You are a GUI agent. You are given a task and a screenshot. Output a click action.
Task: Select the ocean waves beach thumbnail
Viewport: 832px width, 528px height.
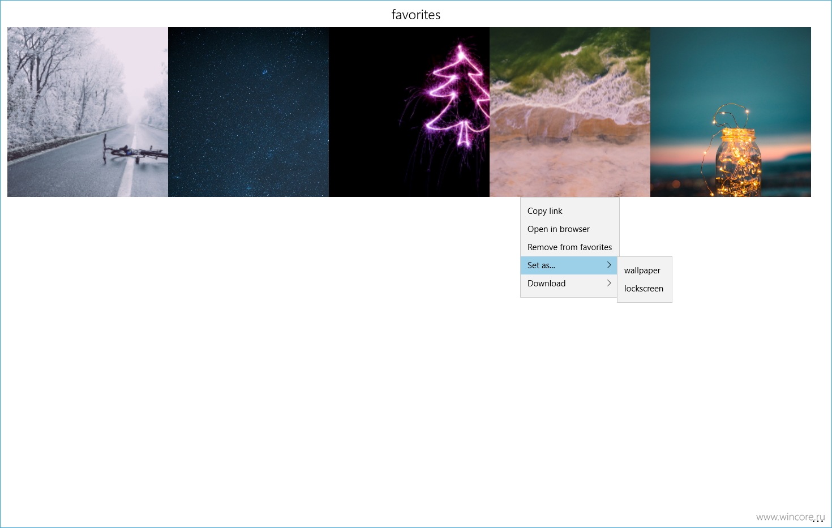click(570, 112)
